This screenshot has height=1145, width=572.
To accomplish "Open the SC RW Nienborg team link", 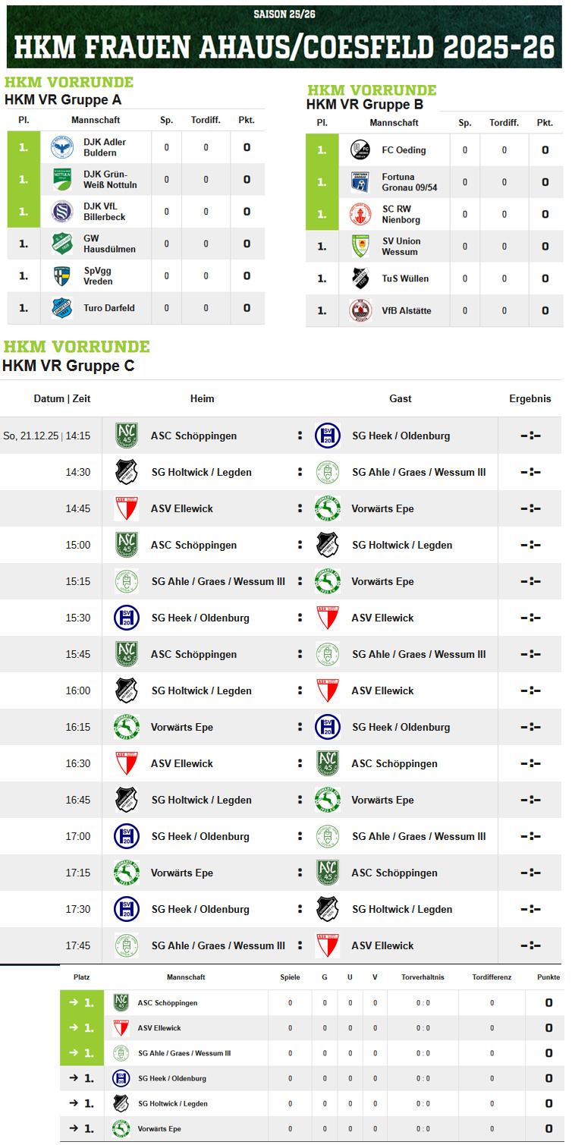I will 401,214.
